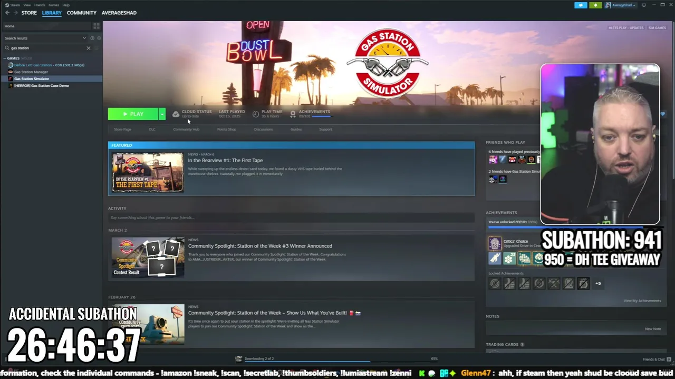
Task: Open the Friends menu
Action: click(40, 5)
